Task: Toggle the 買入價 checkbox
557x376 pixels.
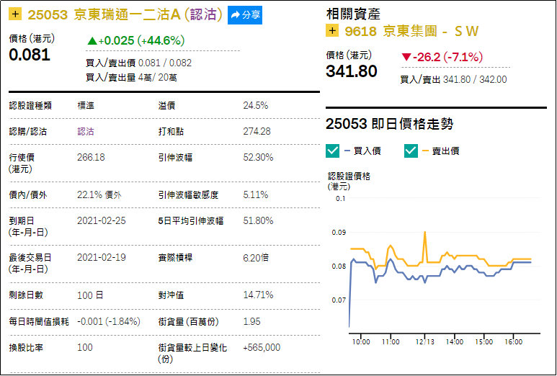Action: (332, 151)
